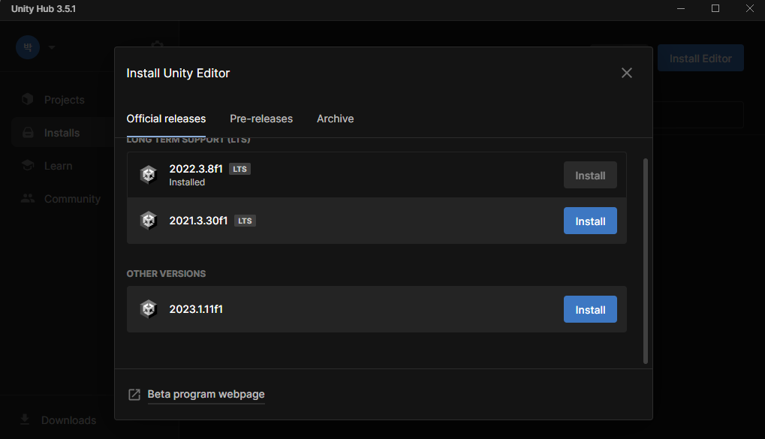Viewport: 765px width, 439px height.
Task: Open the Learn section in the sidebar
Action: click(x=58, y=166)
